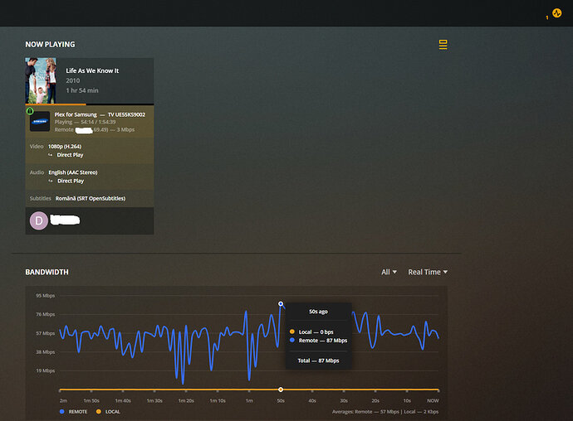Toggle the Local legend entry
573x421 pixels.
108,412
